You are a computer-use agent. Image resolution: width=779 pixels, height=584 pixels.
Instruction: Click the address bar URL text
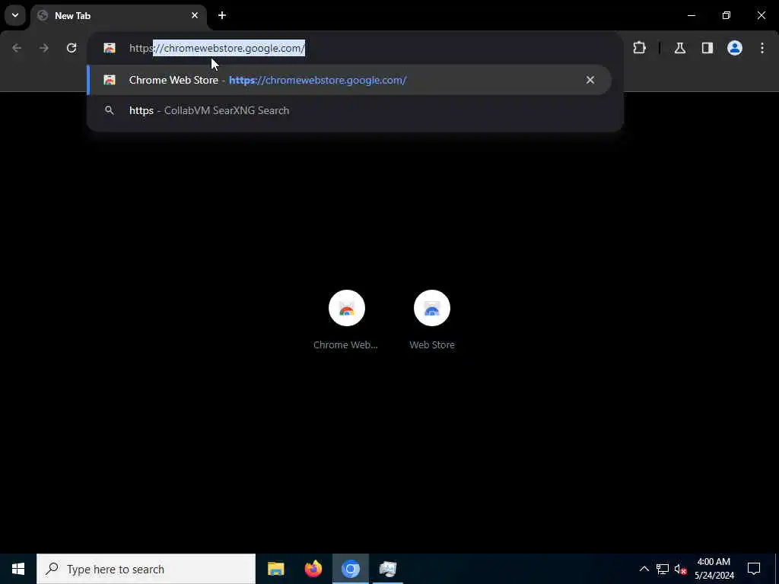[217, 48]
